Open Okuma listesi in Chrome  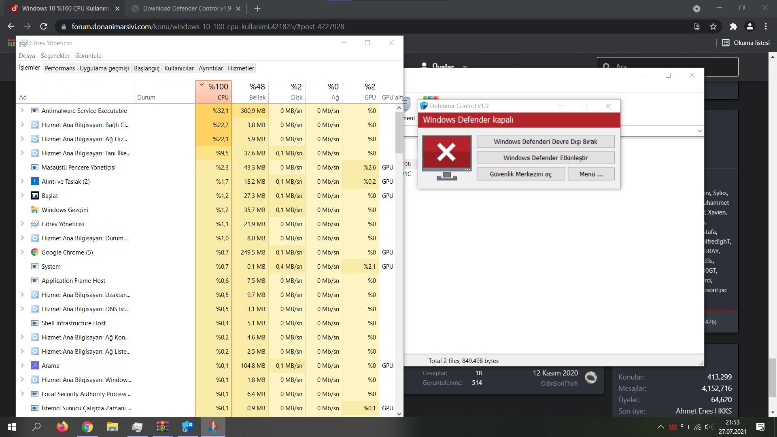pos(746,42)
